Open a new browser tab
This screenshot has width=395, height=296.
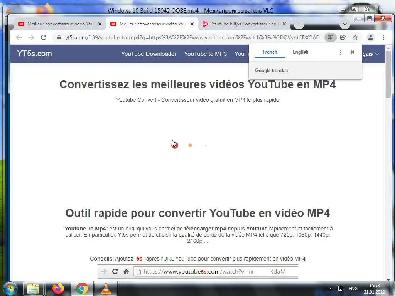point(299,24)
